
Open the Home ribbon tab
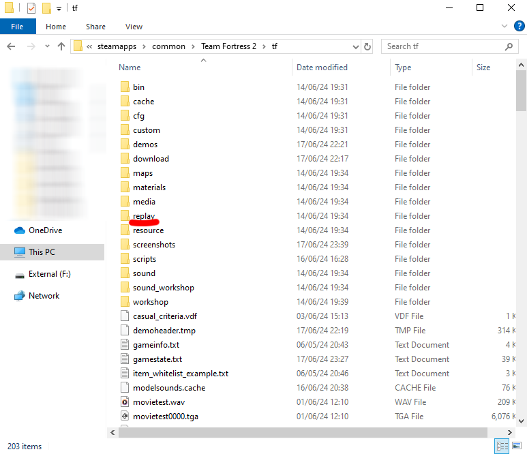[x=56, y=27]
